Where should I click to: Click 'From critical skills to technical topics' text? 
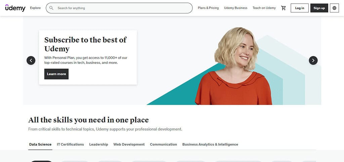[x=105, y=129]
